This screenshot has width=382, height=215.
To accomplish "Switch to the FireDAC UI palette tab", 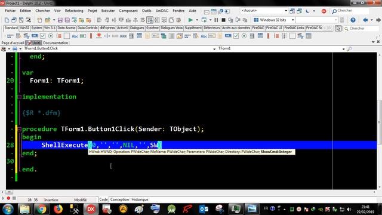I will coord(274,28).
